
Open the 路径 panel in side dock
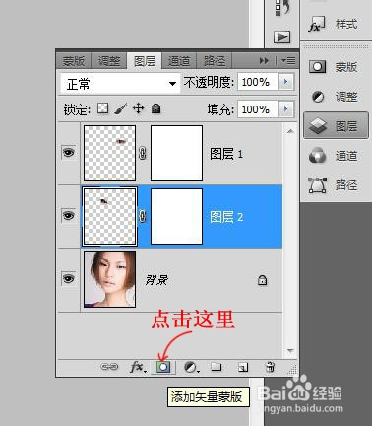point(334,185)
